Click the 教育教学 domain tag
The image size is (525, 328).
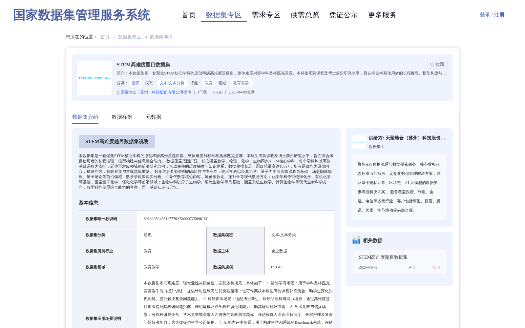coord(241,83)
